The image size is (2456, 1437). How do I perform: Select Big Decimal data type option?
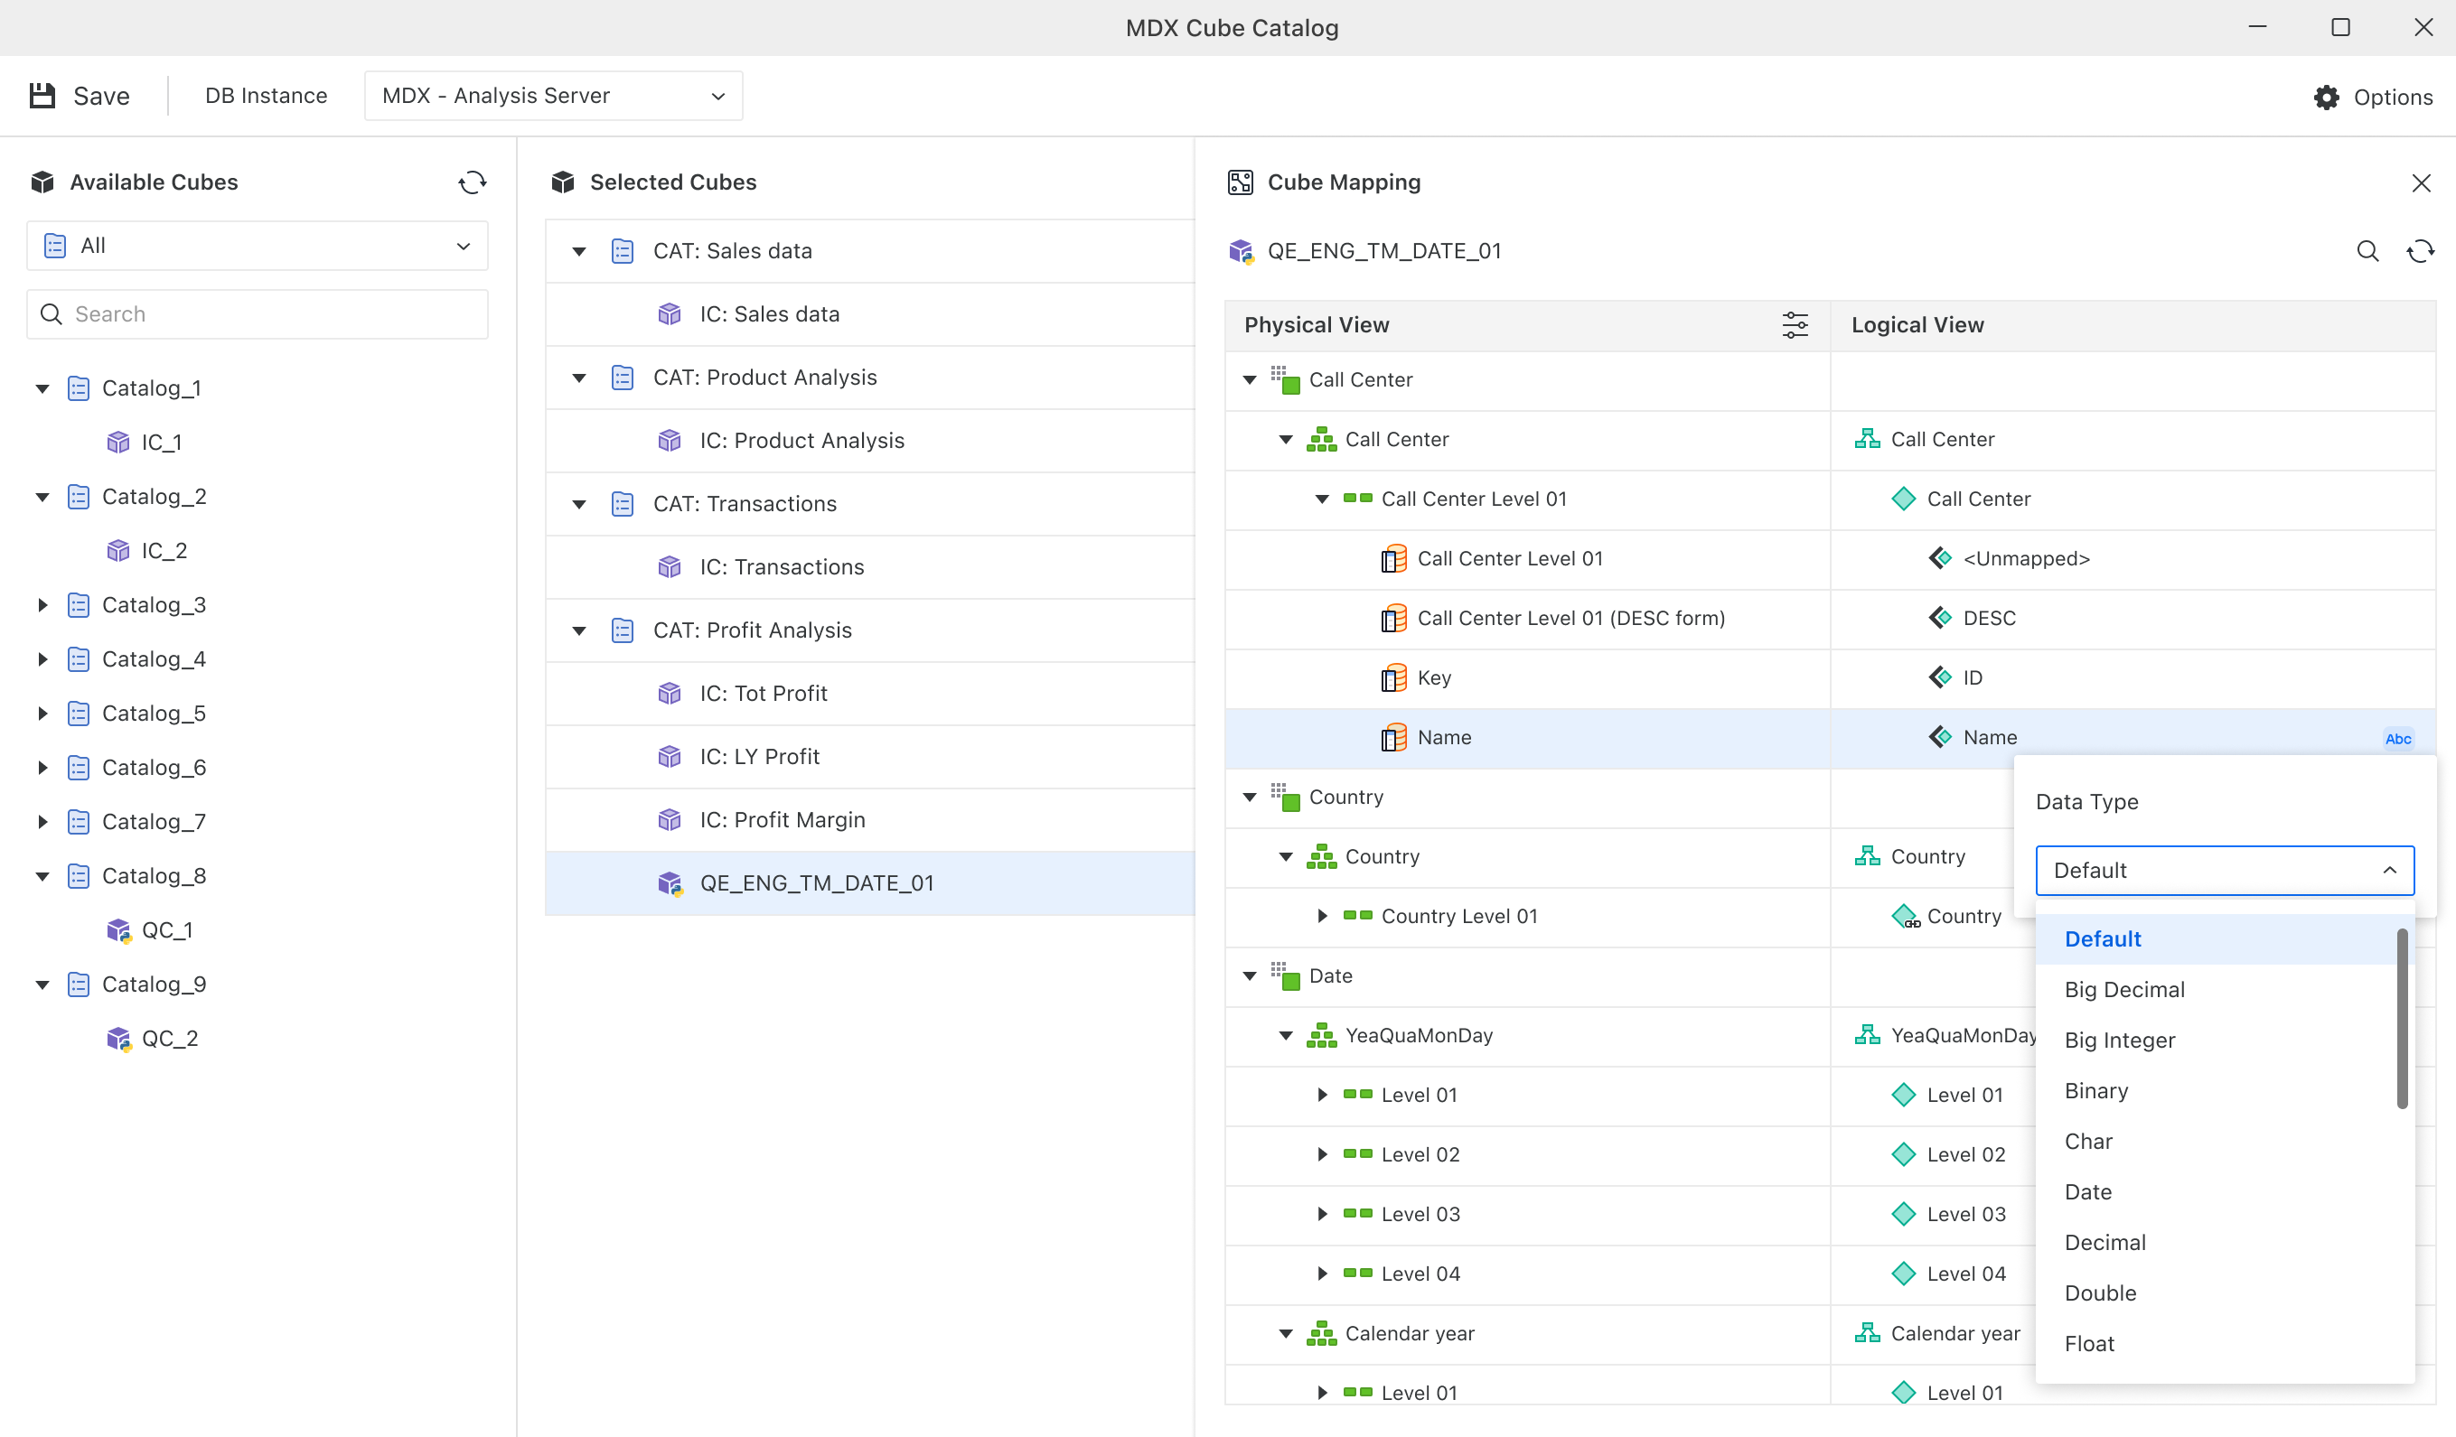pyautogui.click(x=2124, y=989)
